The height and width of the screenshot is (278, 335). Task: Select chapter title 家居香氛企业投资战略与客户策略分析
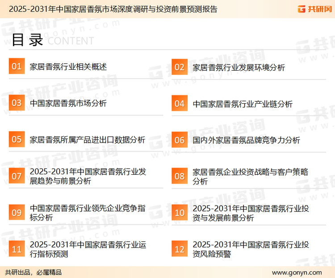click(251, 177)
